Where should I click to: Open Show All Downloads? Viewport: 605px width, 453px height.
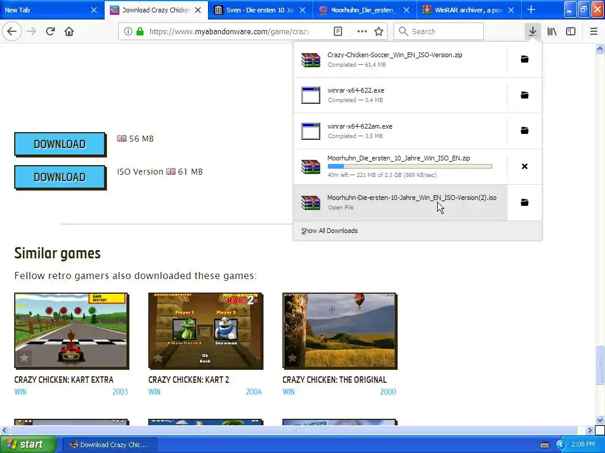pyautogui.click(x=330, y=231)
